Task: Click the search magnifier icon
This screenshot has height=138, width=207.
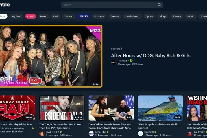Action: (159, 5)
